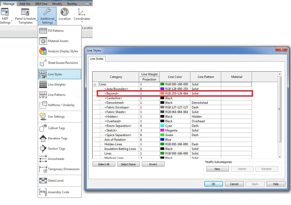Select Insulation Batting Lines row
The height and width of the screenshot is (205, 291).
click(172, 149)
